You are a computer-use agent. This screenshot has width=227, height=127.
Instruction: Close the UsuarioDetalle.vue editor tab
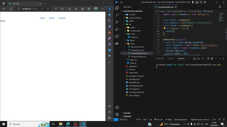click(176, 7)
